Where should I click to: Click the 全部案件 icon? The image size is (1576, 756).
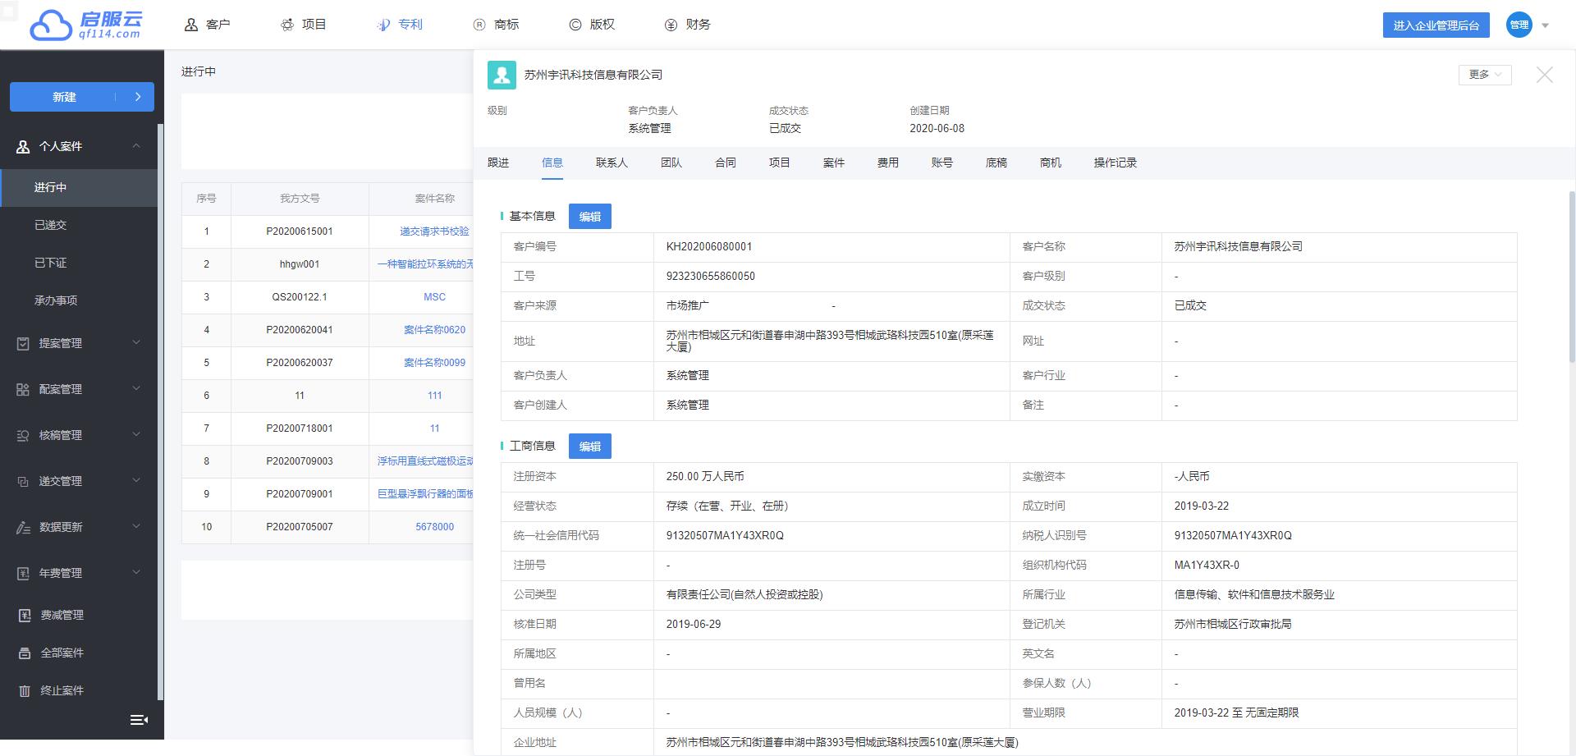coord(25,653)
